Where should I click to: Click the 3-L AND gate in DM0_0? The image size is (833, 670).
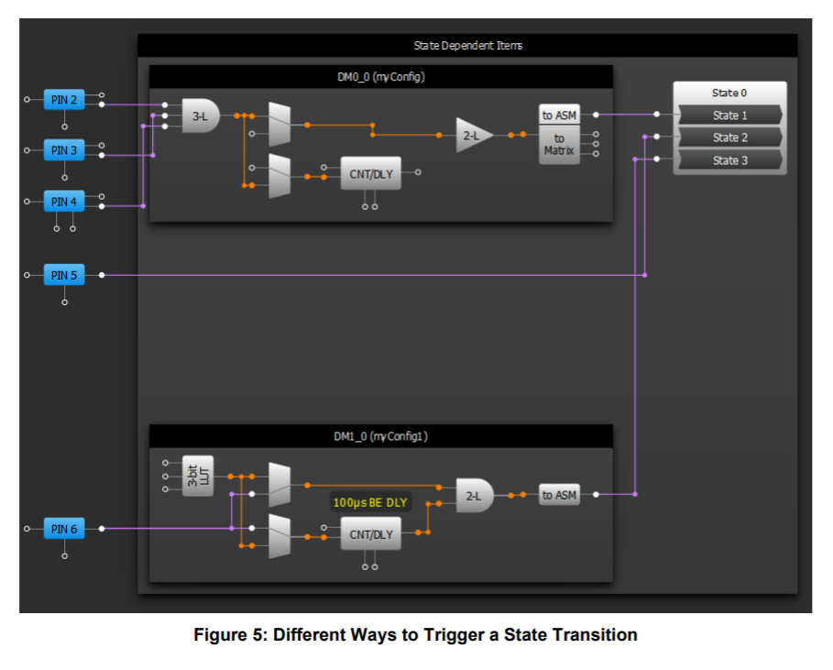201,115
